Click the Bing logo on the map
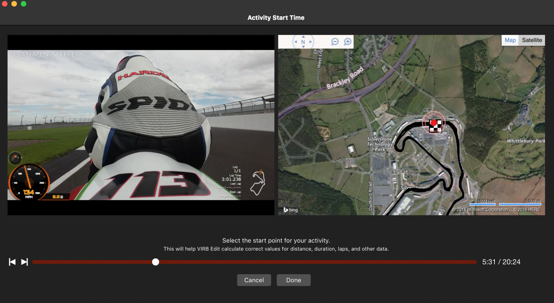 [291, 210]
